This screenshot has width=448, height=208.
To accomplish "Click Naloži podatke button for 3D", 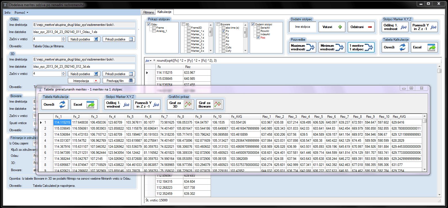I will pyautogui.click(x=84, y=74).
